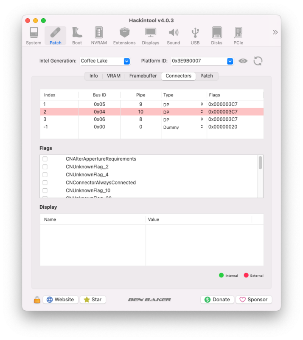Check CNUnknownFlag_2 checkbox
Image resolution: width=303 pixels, height=340 pixels.
45,167
